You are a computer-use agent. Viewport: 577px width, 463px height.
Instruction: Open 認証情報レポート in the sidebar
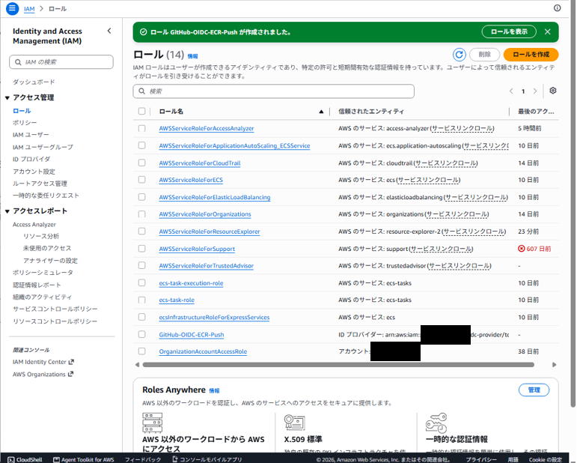coord(37,285)
